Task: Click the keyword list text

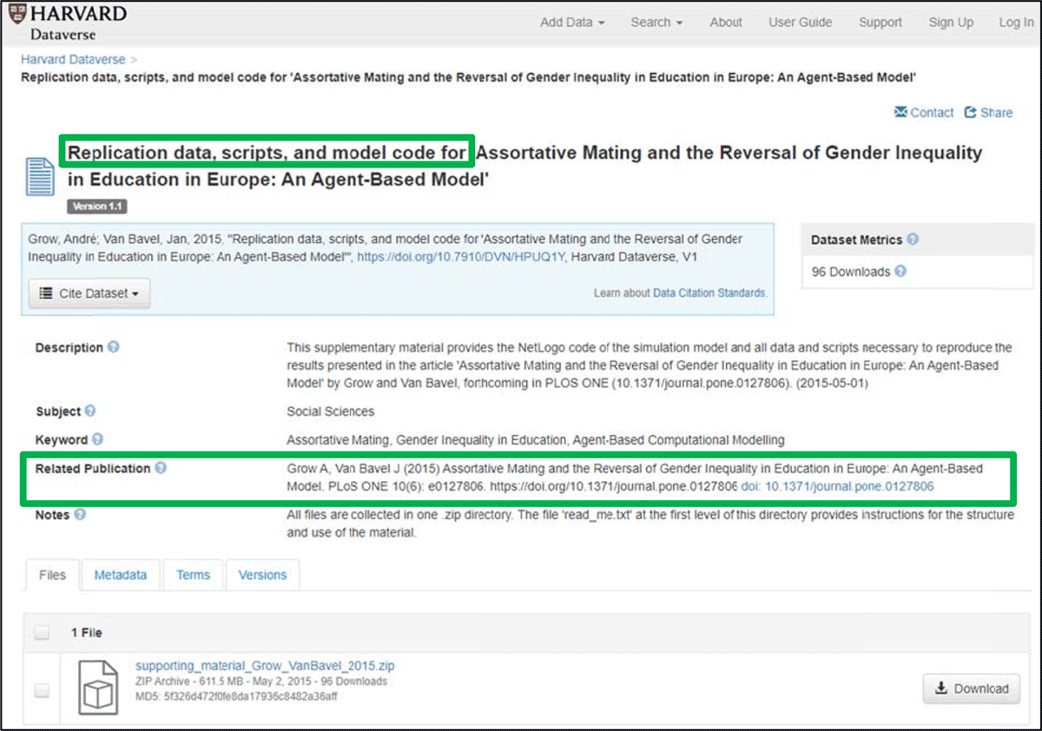Action: (x=536, y=439)
